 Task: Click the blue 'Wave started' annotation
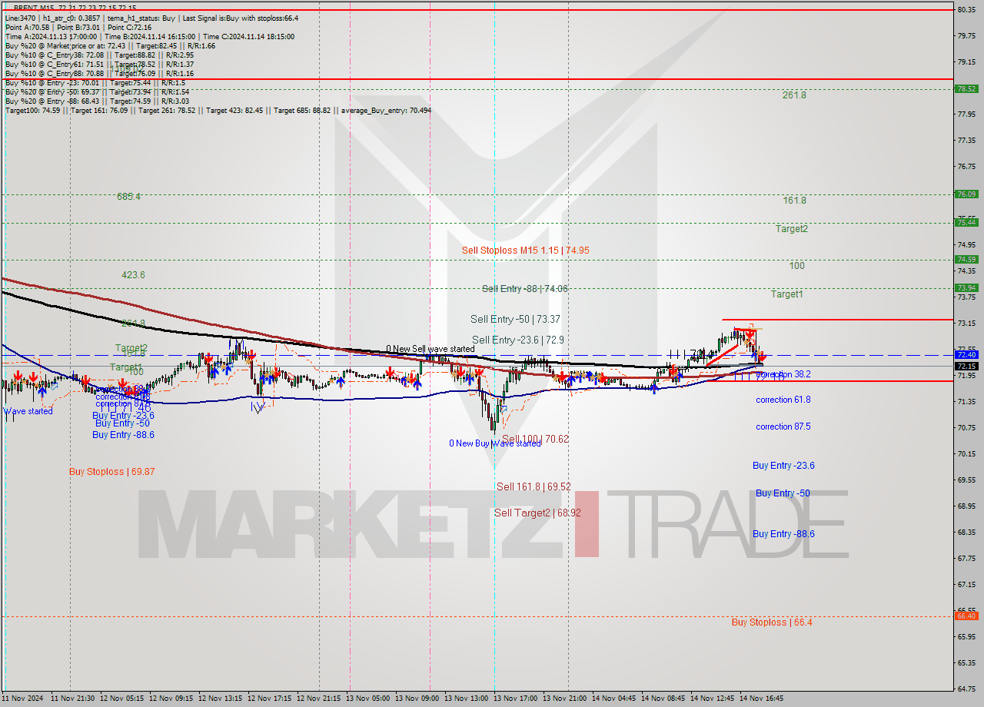coord(28,411)
